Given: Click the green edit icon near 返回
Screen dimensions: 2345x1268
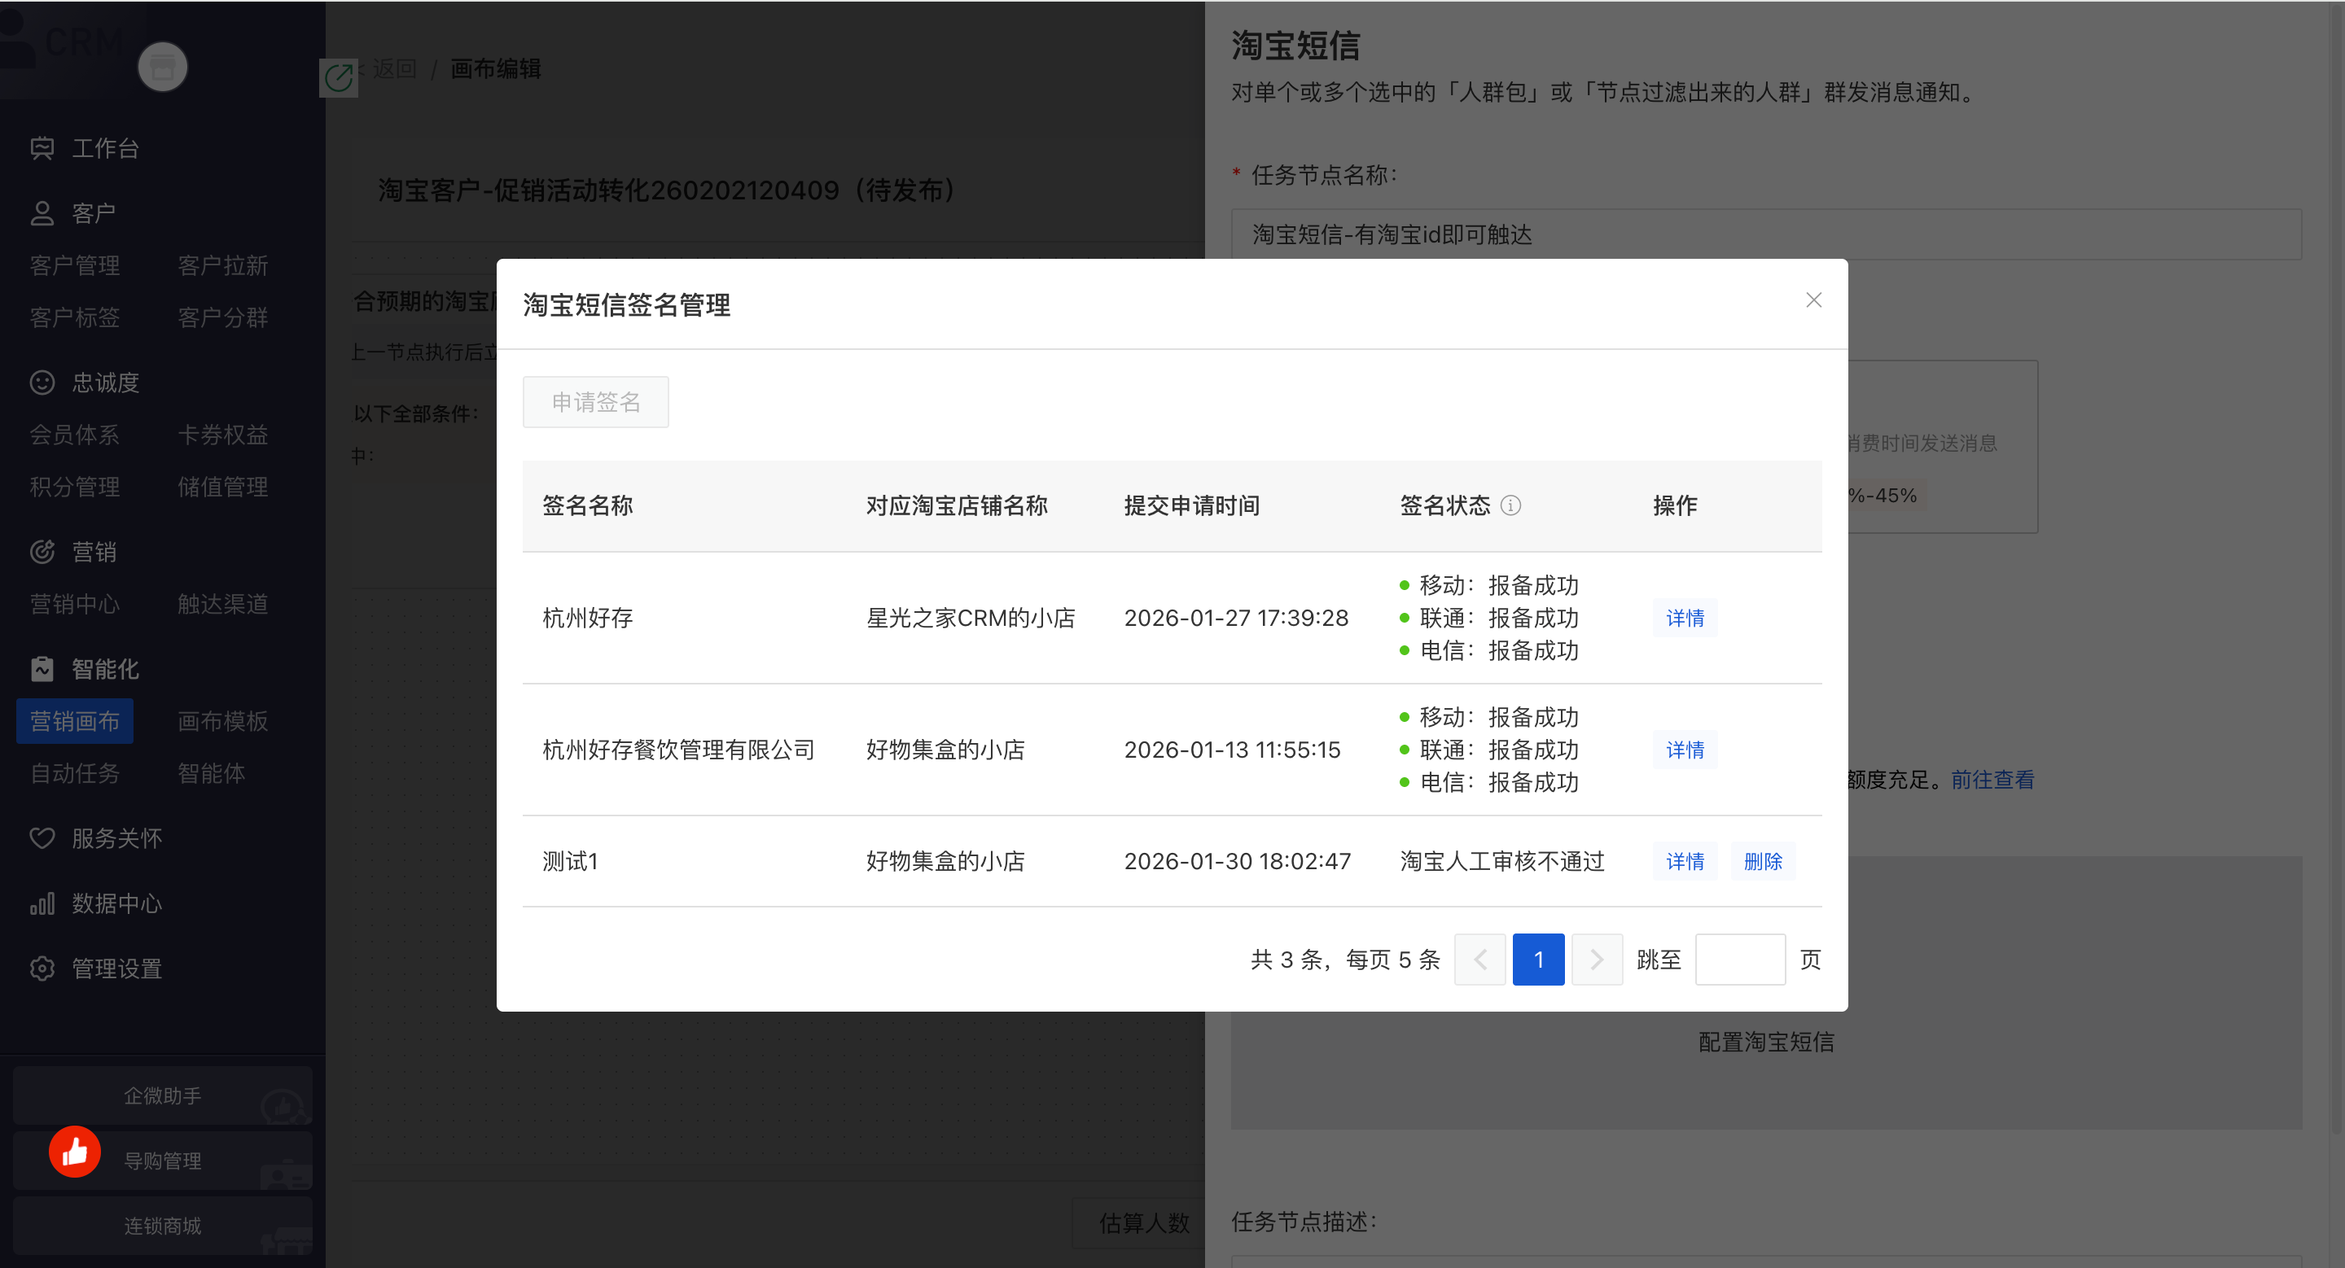Looking at the screenshot, I should 339,77.
